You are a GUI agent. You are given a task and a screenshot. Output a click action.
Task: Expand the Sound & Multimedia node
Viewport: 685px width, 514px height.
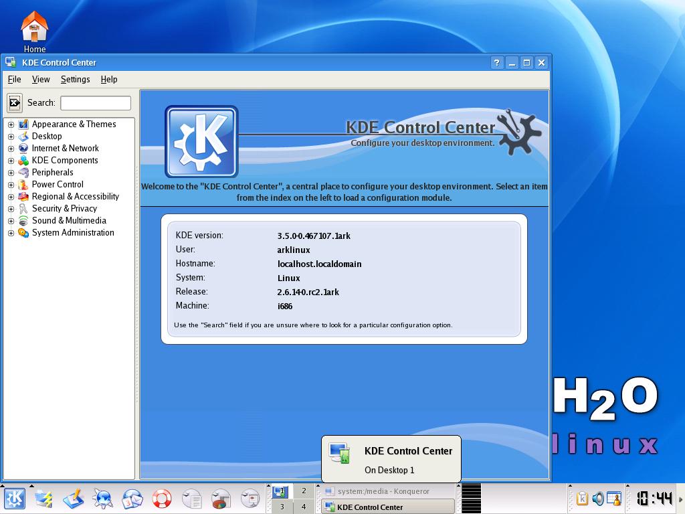[x=11, y=221]
